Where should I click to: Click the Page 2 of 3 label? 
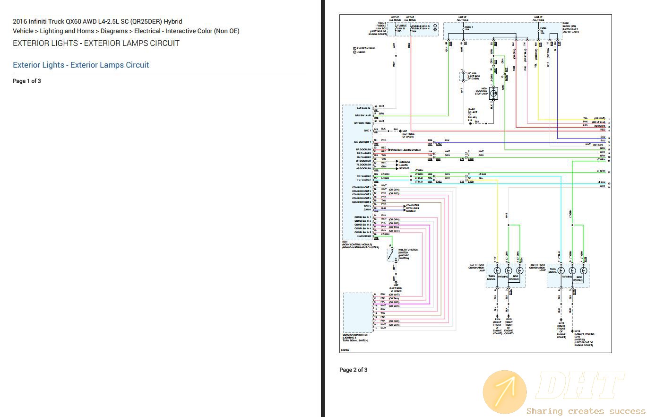(x=354, y=370)
